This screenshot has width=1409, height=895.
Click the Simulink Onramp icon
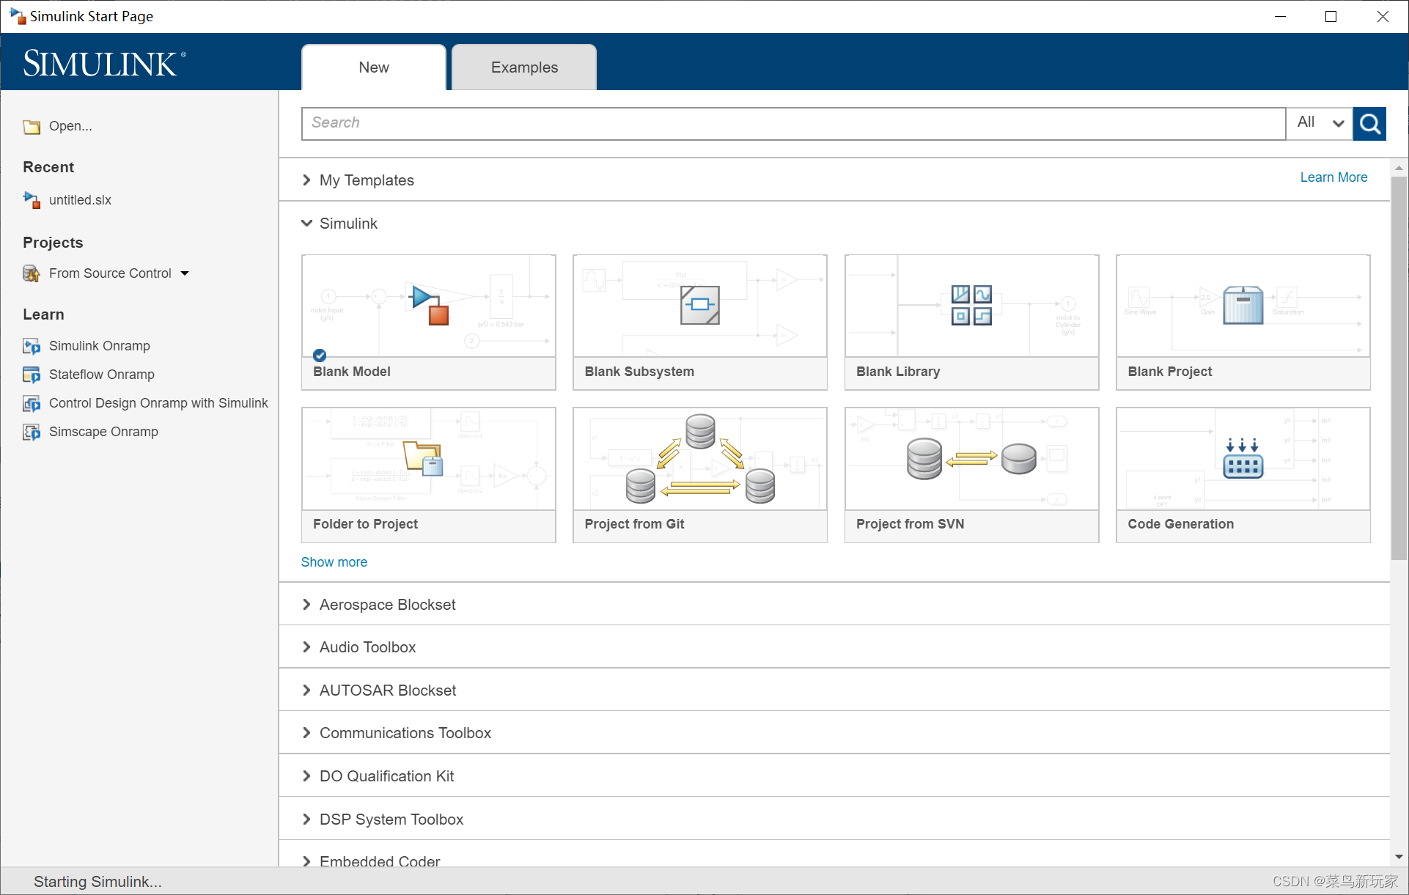(32, 346)
